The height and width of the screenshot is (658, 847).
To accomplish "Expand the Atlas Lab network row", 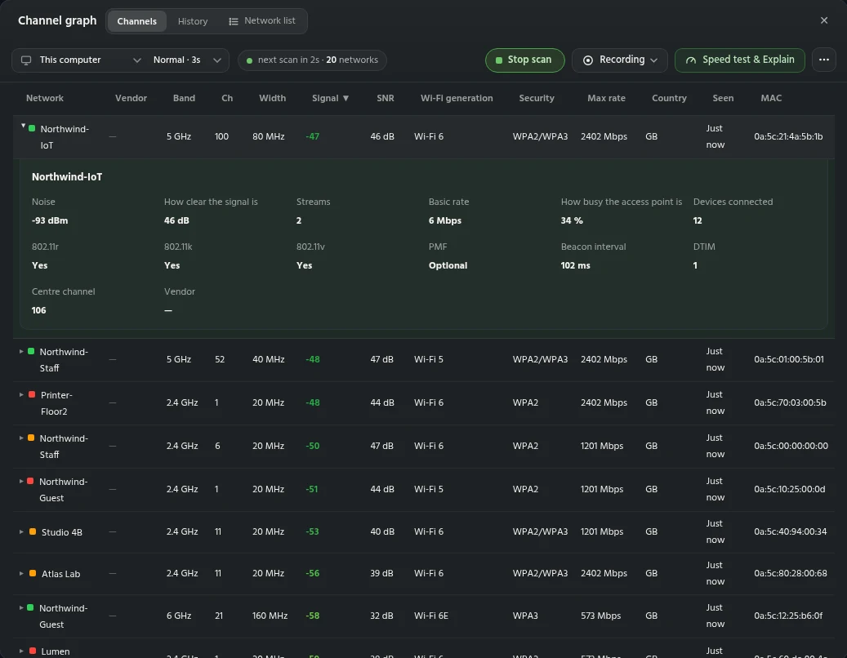I will click(x=21, y=573).
